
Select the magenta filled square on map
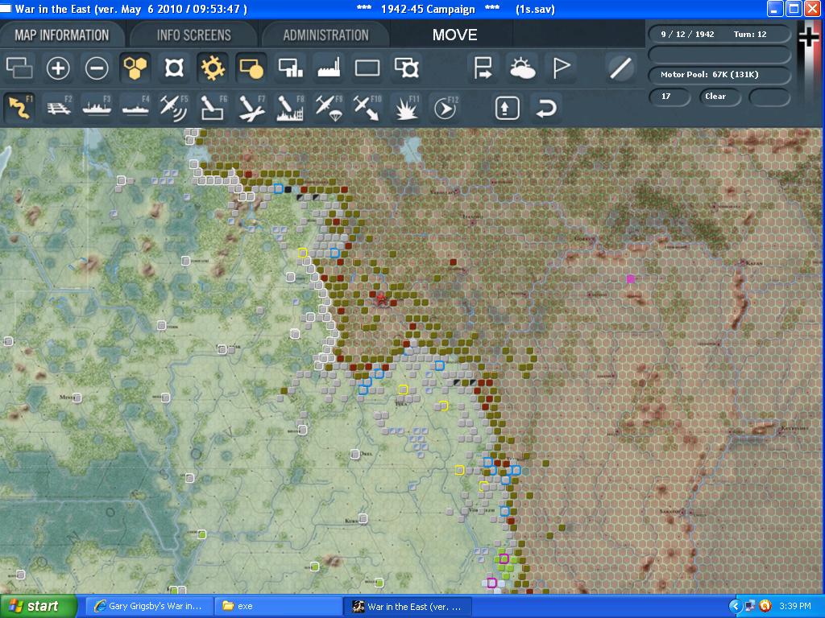click(x=631, y=279)
